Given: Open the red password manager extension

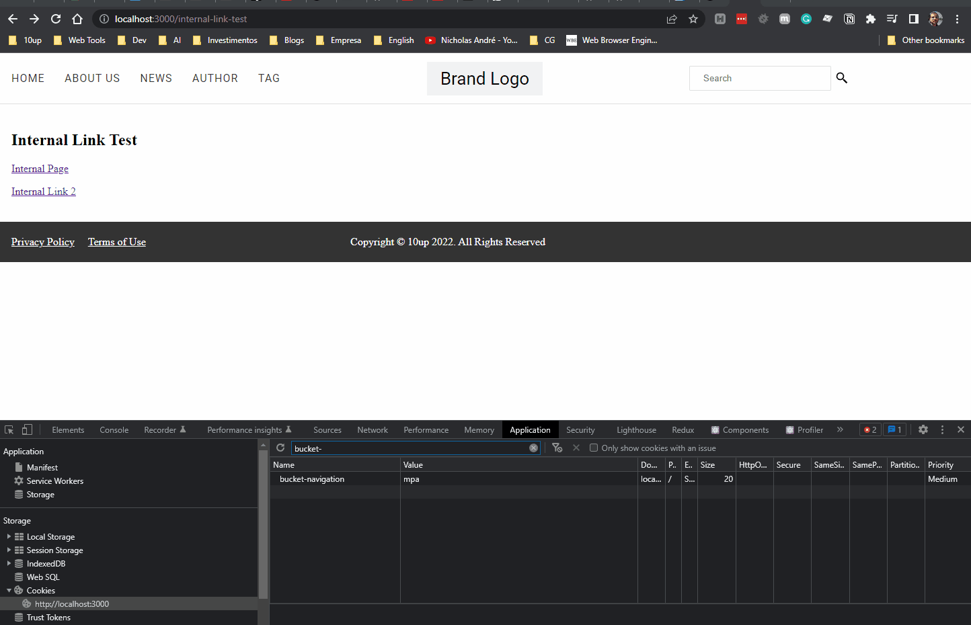Looking at the screenshot, I should [742, 19].
